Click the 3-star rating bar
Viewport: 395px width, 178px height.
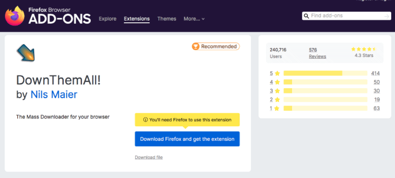[325, 91]
